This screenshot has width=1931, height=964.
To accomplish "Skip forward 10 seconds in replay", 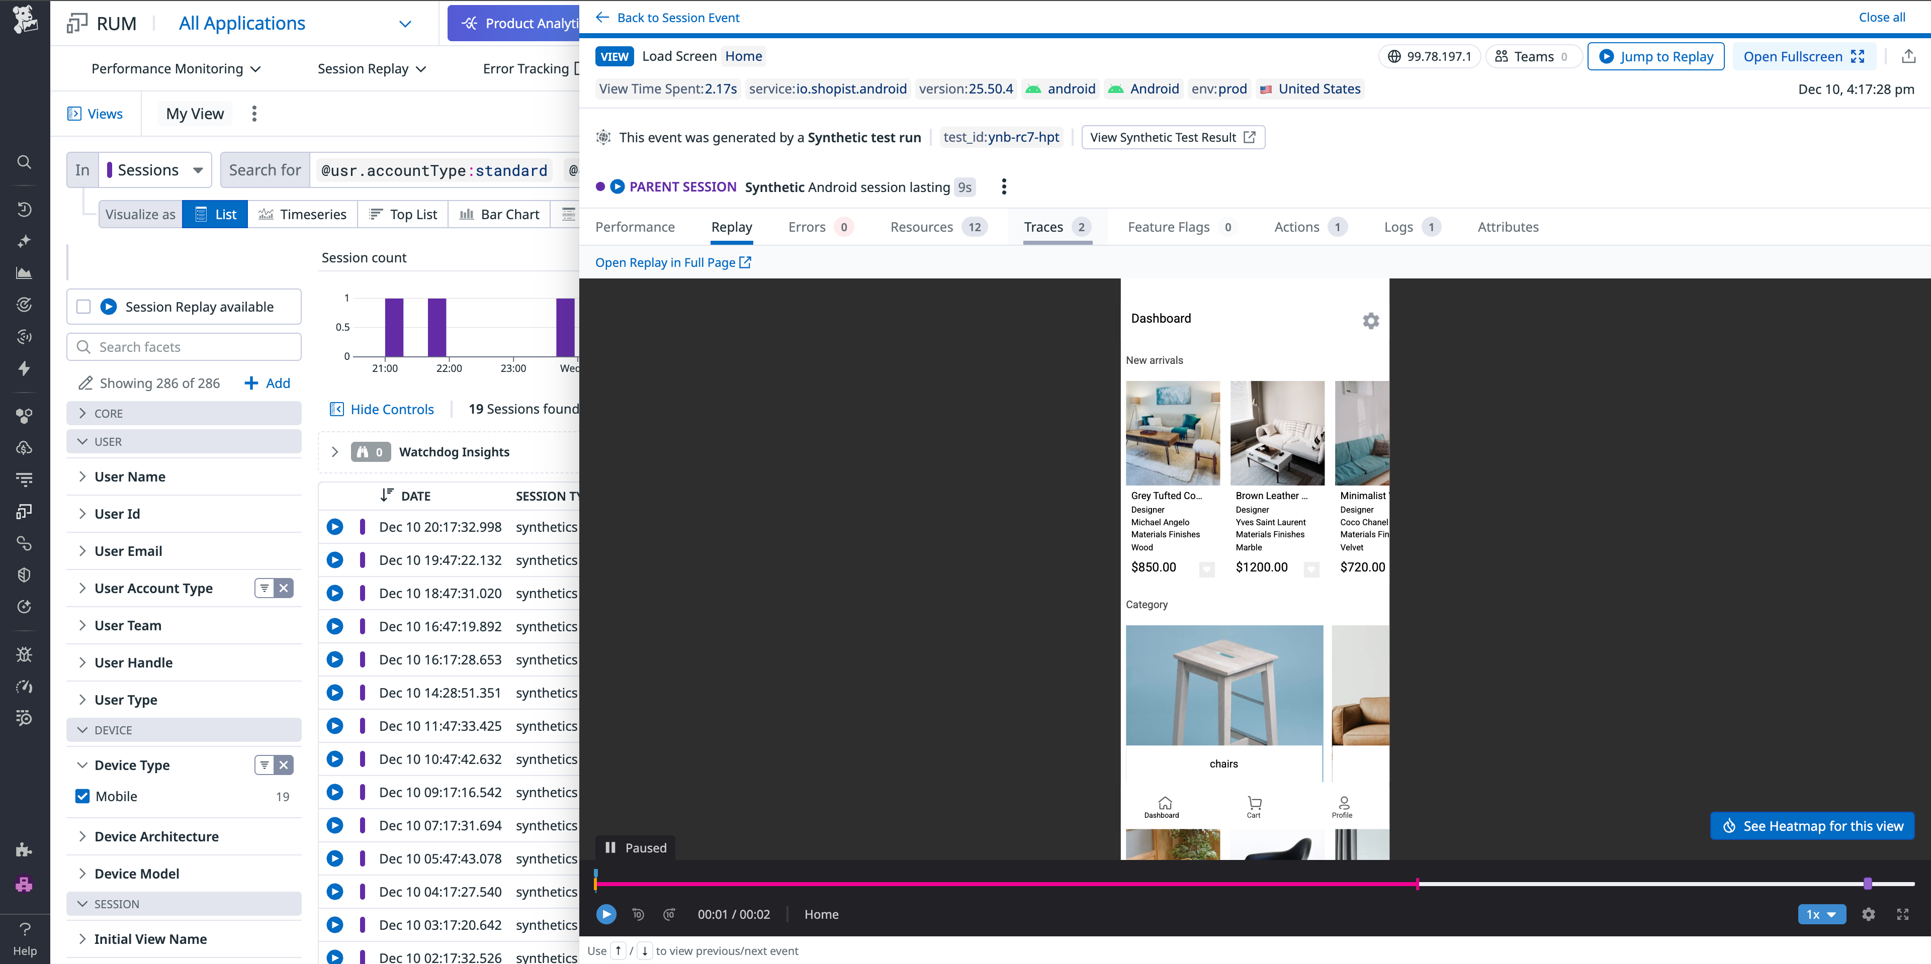I will click(x=669, y=914).
